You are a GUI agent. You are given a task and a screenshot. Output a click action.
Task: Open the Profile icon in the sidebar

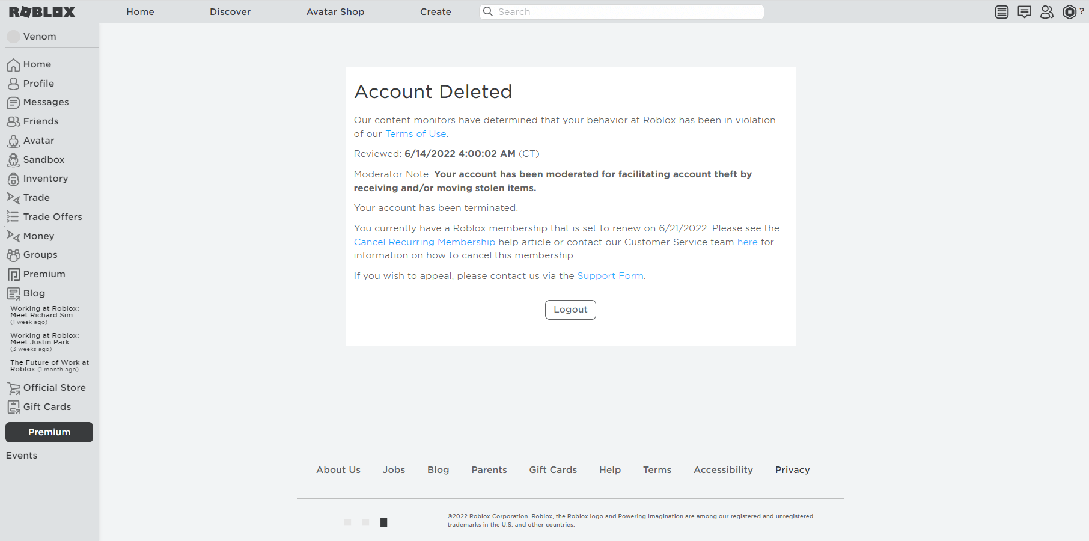pos(13,84)
